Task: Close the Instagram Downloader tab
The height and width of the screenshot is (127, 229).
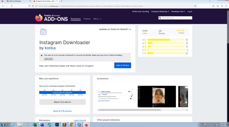Action: (x=57, y=1)
